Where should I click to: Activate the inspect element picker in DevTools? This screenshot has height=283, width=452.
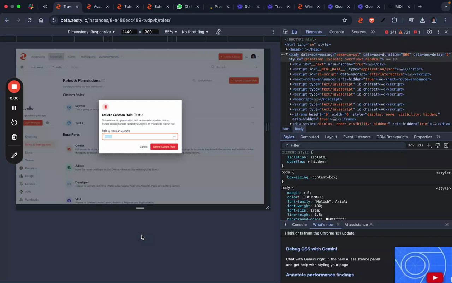point(286,32)
